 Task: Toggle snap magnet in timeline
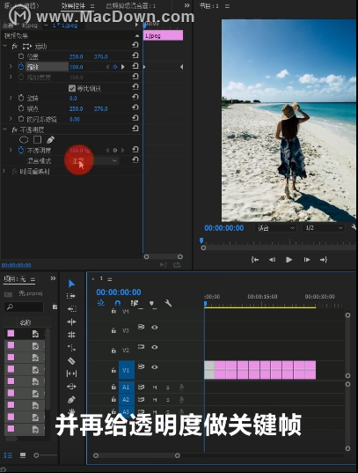point(118,303)
